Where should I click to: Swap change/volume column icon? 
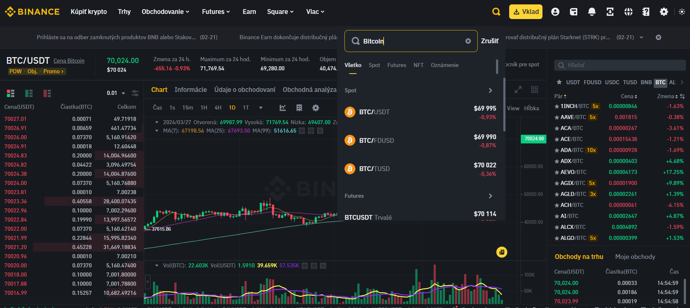(682, 96)
